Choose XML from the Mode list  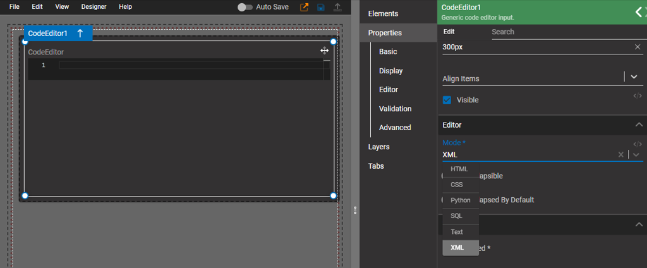point(461,248)
